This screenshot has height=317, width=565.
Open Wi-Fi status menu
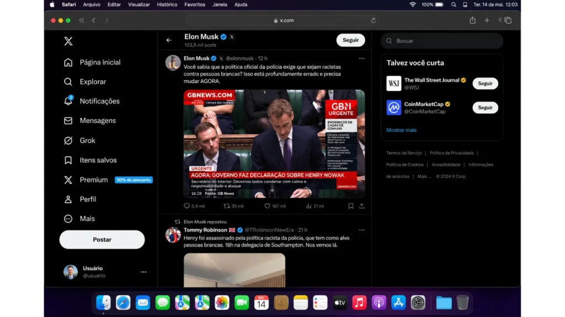(413, 4)
